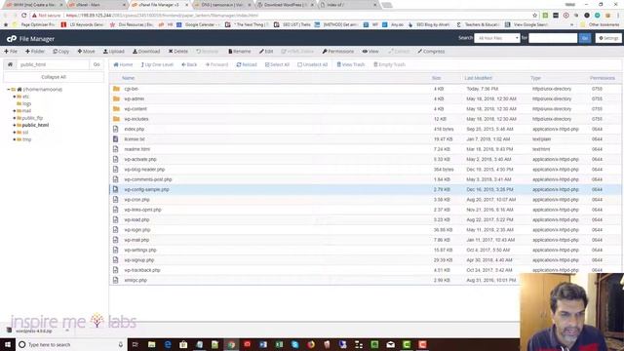Select readme.html in the list
This screenshot has height=351, width=624.
pyautogui.click(x=365, y=149)
